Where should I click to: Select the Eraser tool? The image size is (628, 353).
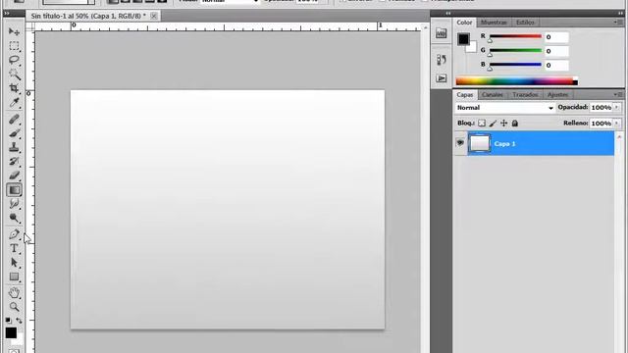14,176
